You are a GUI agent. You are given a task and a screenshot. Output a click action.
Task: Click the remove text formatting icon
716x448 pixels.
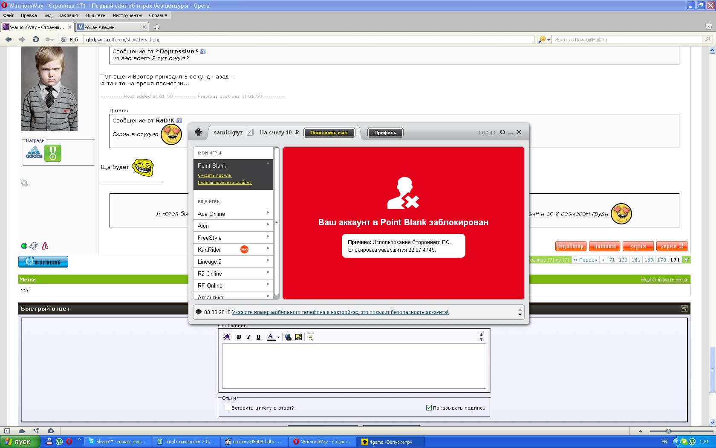click(x=227, y=337)
